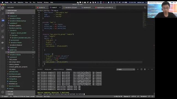Open the Accounts icon in activity bar

click(2, 86)
